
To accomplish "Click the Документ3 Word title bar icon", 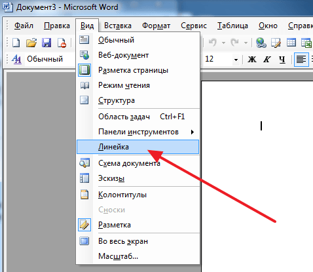I will (7, 7).
